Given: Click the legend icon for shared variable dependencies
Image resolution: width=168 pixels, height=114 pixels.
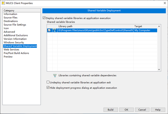Looking at the screenshot, I should click(x=55, y=76).
